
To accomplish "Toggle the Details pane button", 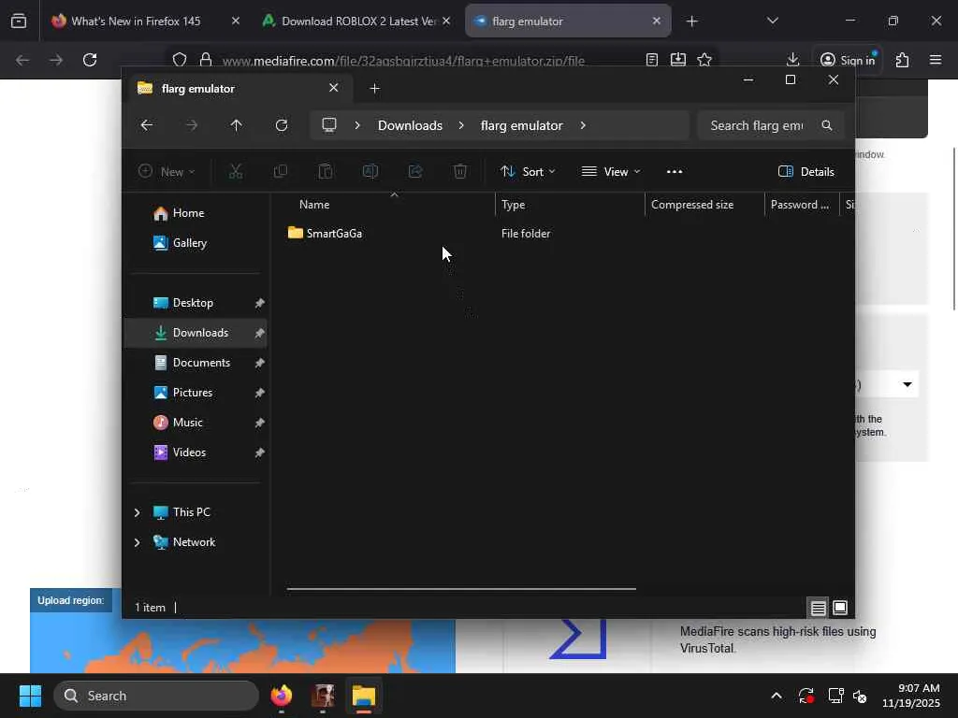I will tap(806, 172).
